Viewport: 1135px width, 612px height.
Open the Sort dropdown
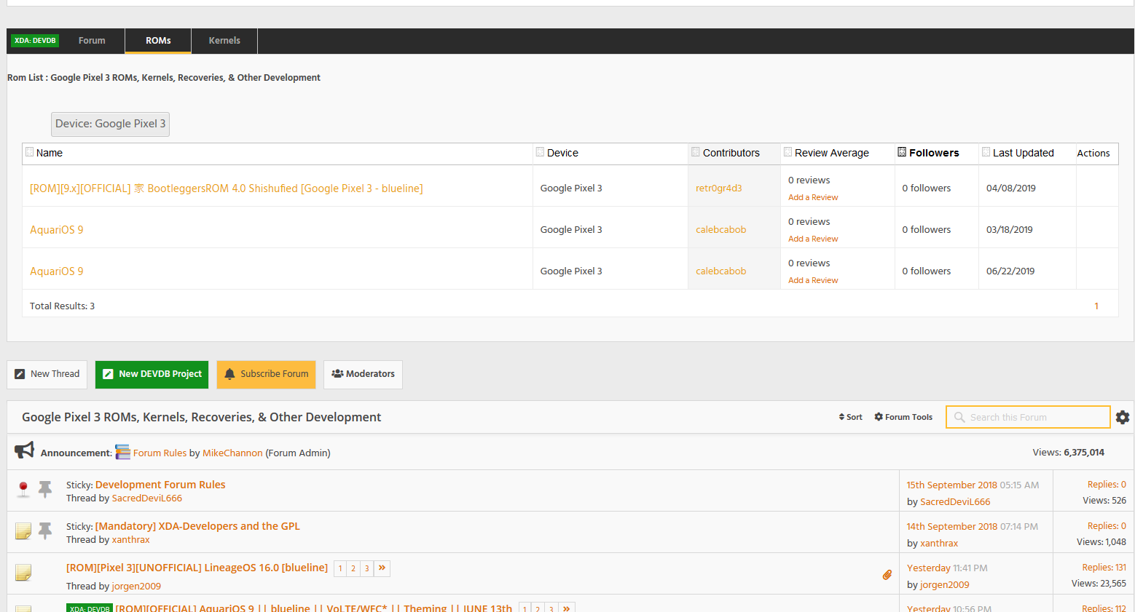pyautogui.click(x=850, y=417)
